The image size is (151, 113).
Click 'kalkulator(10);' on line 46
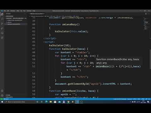coord(60,46)
